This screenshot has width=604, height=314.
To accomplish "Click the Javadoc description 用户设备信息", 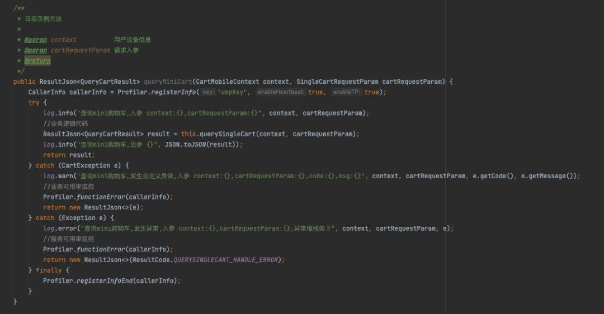I will click(x=133, y=40).
